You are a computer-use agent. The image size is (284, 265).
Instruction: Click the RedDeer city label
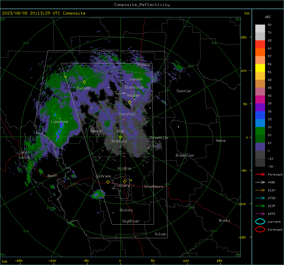[x=134, y=95]
